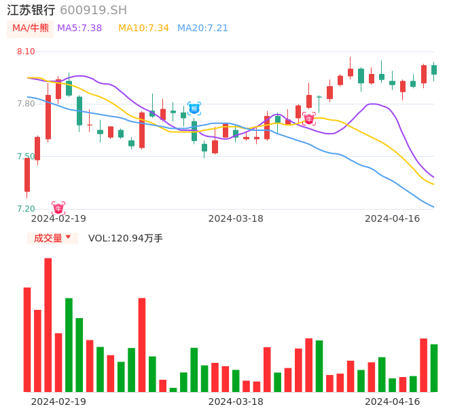This screenshot has height=411, width=466.
Task: Click the 2024-03-18 date under price chart
Action: coord(236,218)
